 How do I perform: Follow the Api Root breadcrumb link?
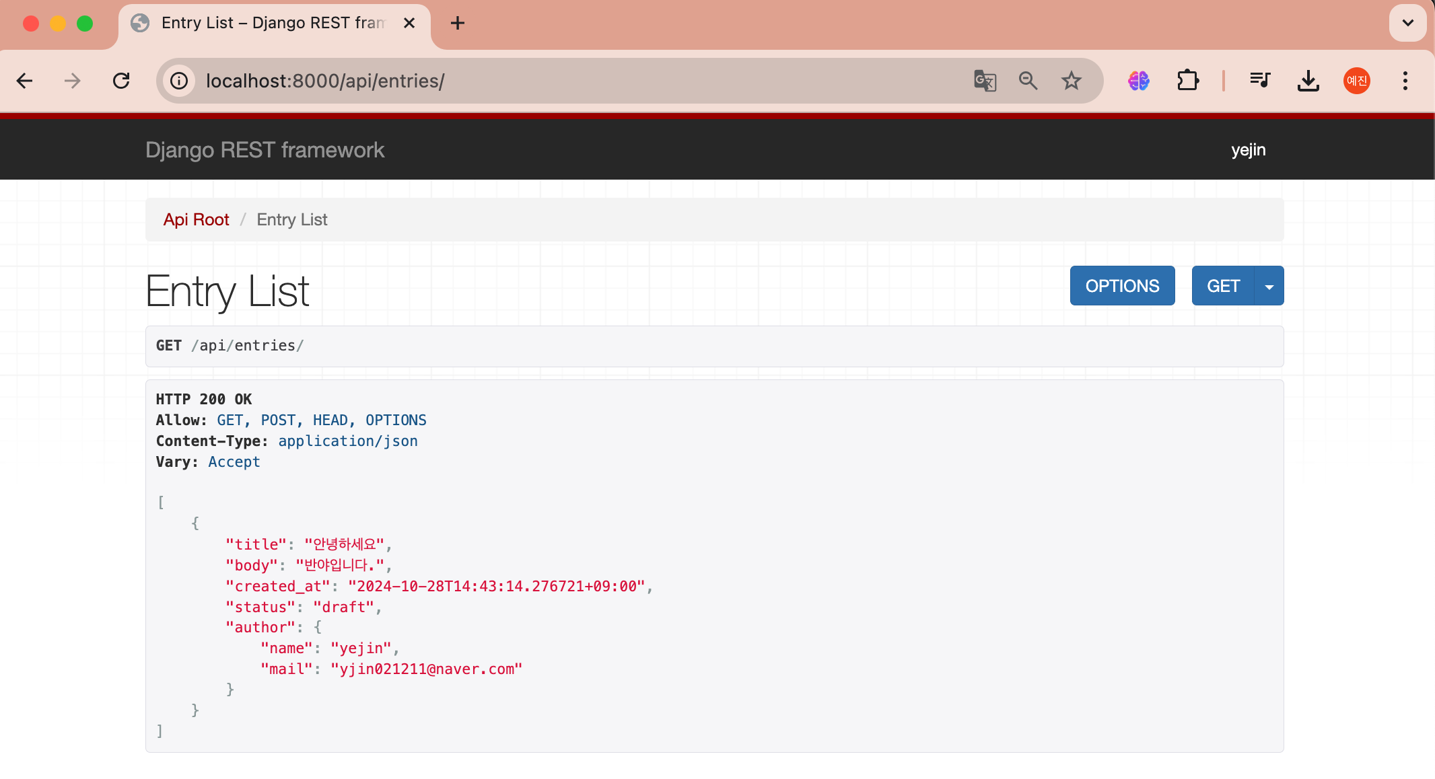[196, 220]
